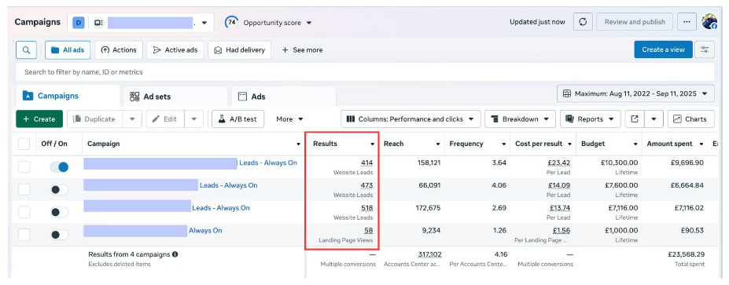Image resolution: width=729 pixels, height=285 pixels.
Task: Click the A/B test button
Action: (x=238, y=119)
